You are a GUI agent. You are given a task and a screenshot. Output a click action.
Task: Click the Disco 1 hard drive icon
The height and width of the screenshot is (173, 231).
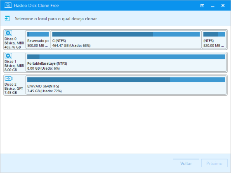(8, 56)
